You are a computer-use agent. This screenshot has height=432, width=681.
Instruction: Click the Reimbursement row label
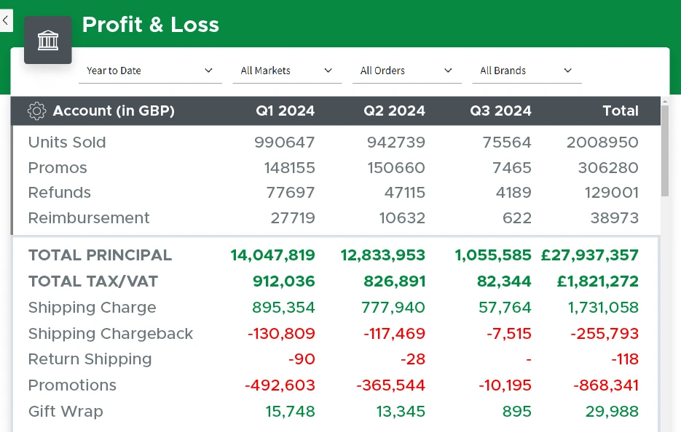pyautogui.click(x=89, y=217)
